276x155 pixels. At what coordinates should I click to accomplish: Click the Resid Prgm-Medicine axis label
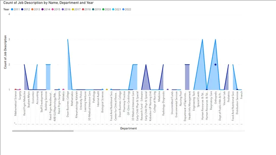click(24, 103)
